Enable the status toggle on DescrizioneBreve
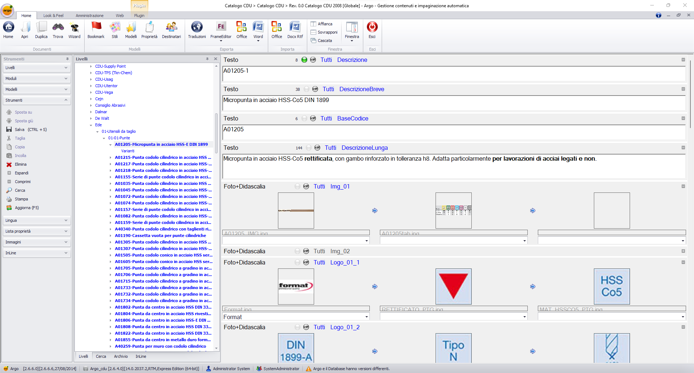 point(306,89)
